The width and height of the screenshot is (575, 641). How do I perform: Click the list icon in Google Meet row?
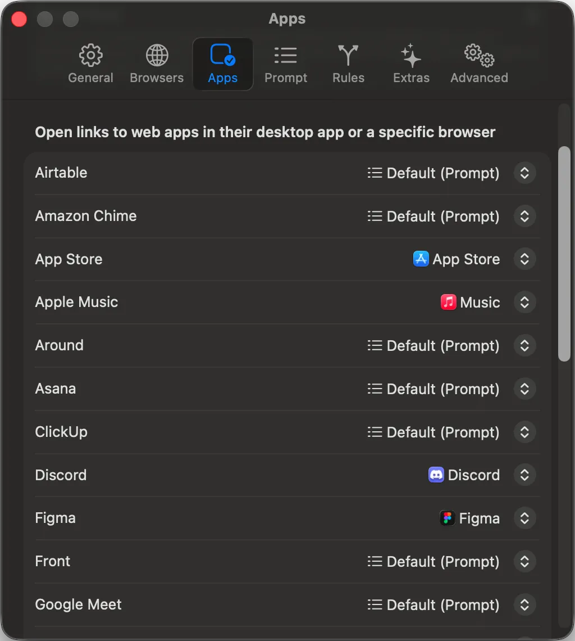[375, 604]
